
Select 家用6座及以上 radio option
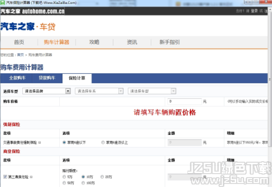(103, 142)
